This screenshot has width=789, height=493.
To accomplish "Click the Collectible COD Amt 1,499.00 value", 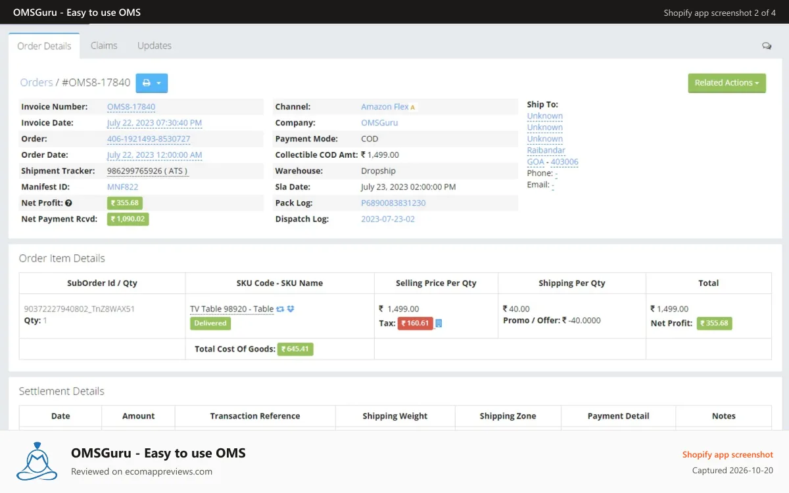I will pyautogui.click(x=380, y=155).
